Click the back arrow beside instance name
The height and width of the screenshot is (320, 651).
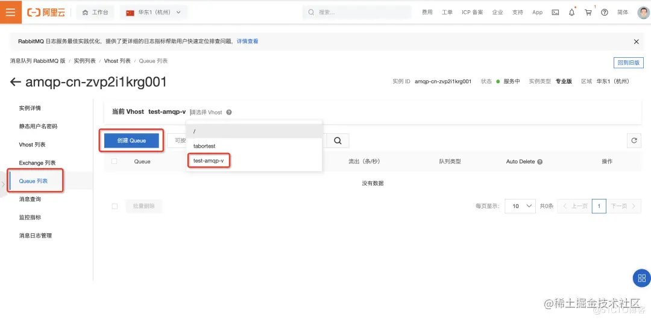tap(15, 82)
